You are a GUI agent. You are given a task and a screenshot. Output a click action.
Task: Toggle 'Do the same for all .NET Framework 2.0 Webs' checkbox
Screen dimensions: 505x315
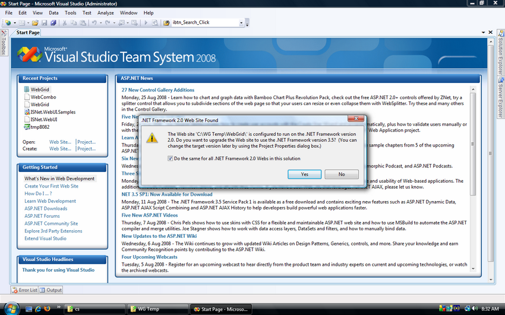click(170, 158)
